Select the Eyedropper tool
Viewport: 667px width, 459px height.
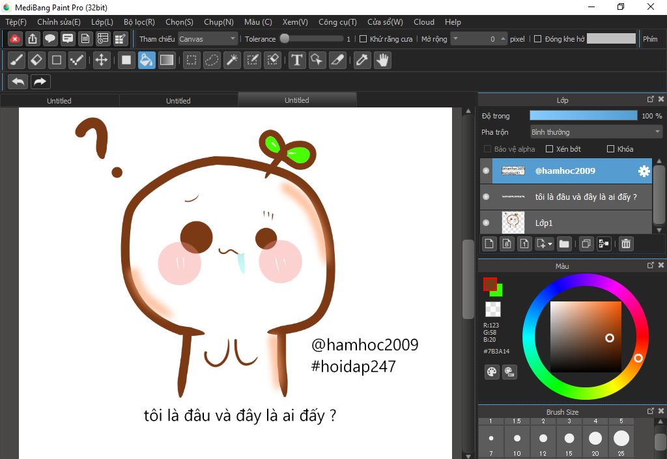(362, 61)
